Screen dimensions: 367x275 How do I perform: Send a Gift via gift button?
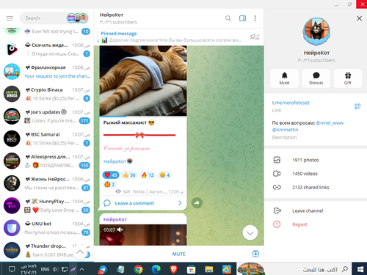[x=348, y=78]
